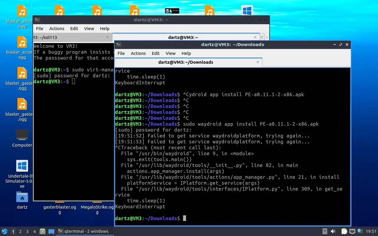Launch the file manager from the taskbar
The width and height of the screenshot is (378, 236).
43,231
